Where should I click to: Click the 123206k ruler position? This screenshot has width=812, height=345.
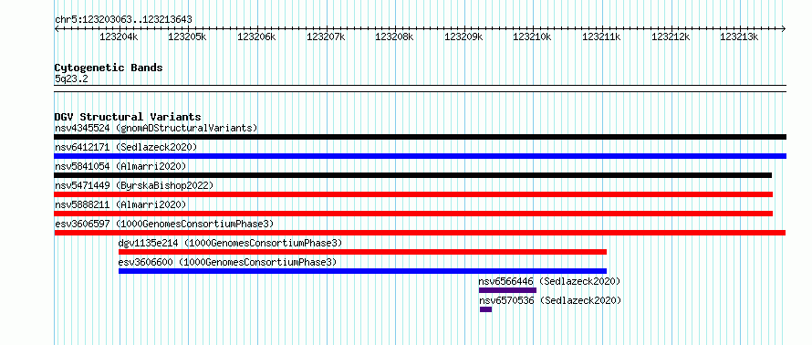point(257,37)
